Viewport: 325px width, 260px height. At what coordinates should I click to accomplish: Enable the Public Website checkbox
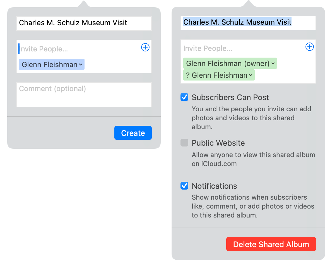pos(184,143)
